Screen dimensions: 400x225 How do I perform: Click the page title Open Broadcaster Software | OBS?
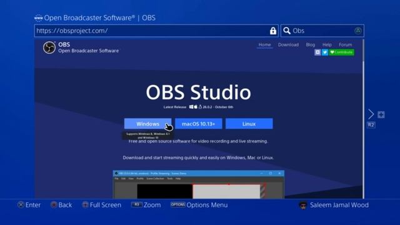click(x=99, y=18)
